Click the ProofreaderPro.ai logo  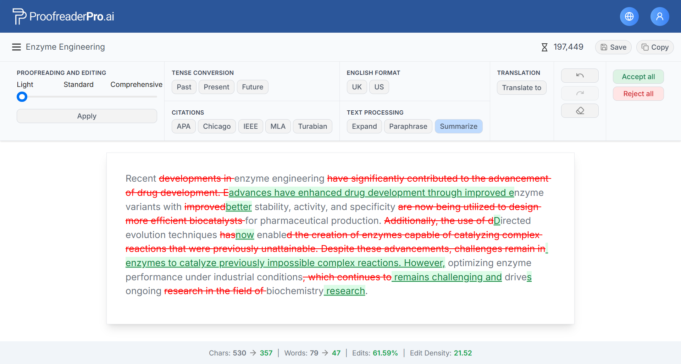pos(63,16)
